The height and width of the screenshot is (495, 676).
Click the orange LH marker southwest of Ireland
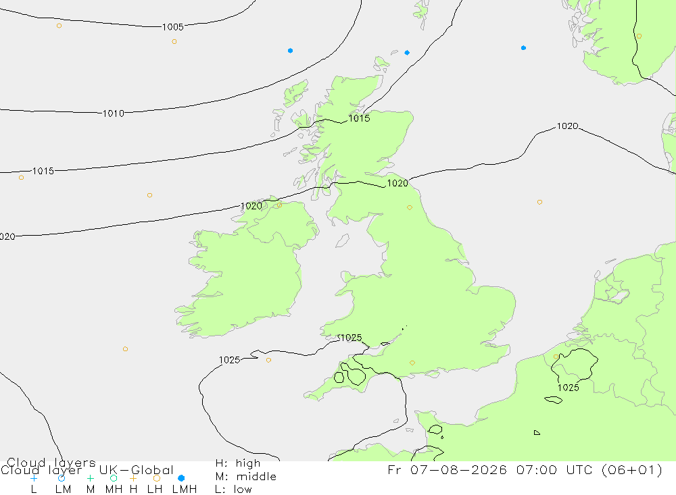pos(125,349)
